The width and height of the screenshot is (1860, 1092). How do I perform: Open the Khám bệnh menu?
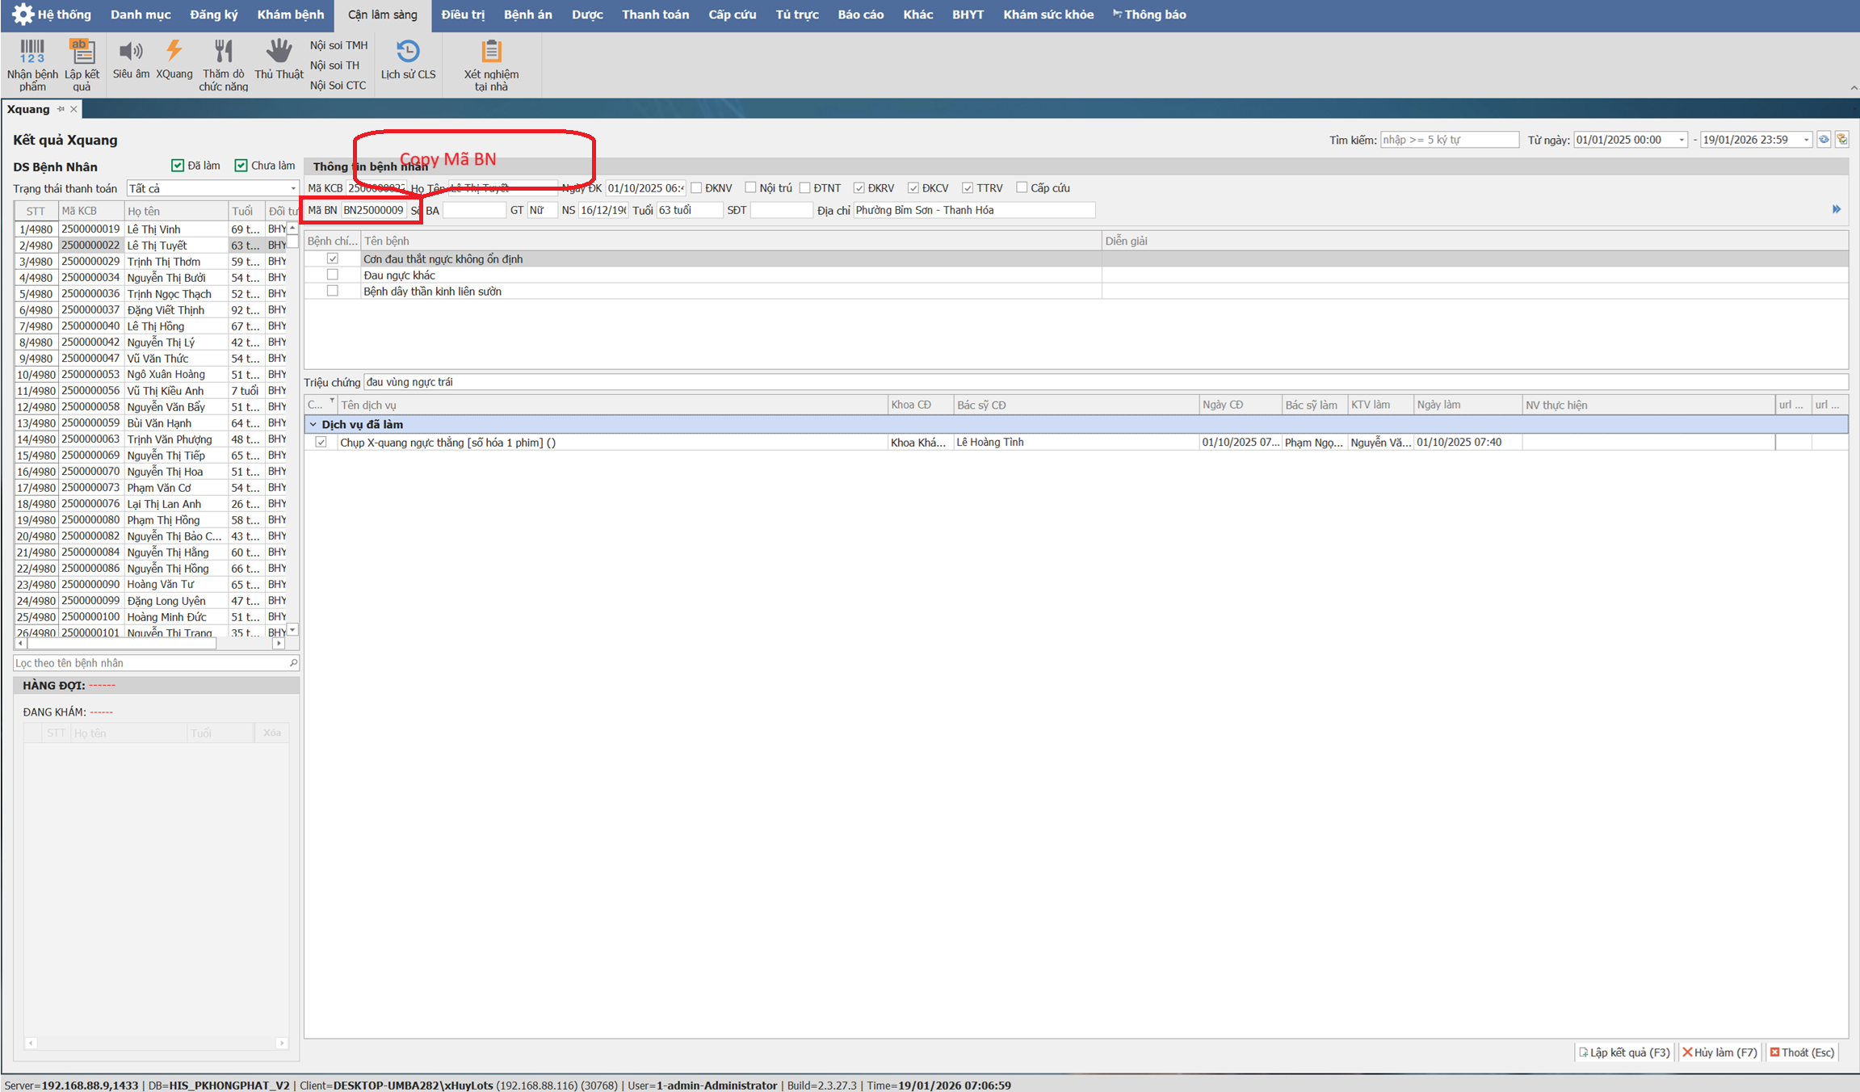pyautogui.click(x=290, y=15)
